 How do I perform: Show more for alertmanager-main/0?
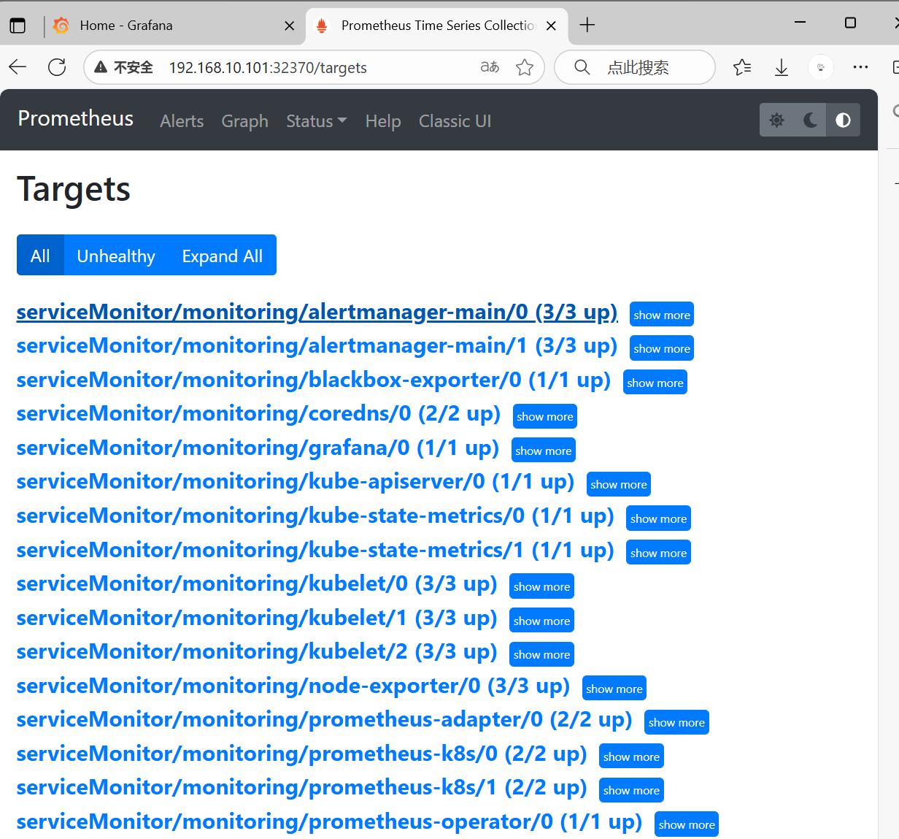coord(662,315)
